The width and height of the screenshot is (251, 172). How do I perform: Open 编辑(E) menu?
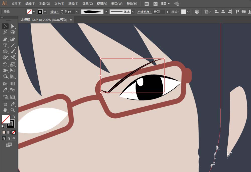(x=30, y=4)
